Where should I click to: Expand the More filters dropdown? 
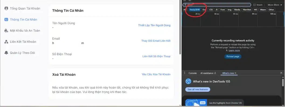[275, 5]
